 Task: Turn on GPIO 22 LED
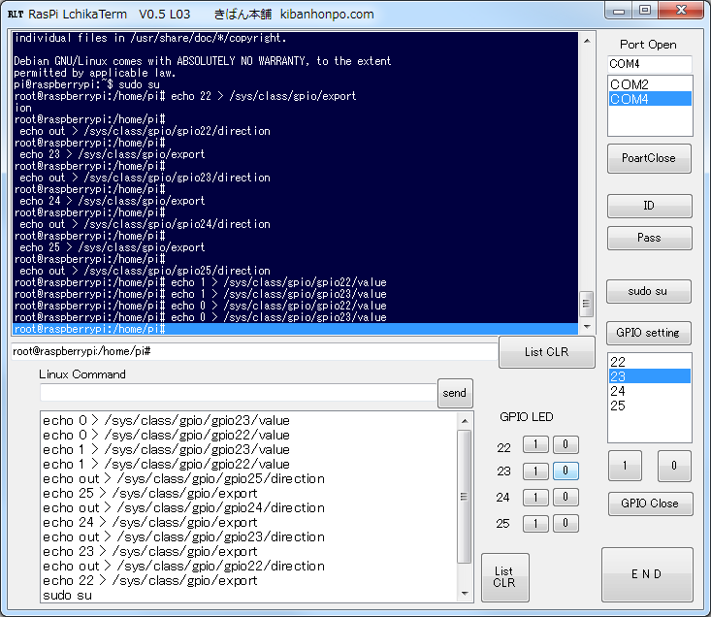click(535, 444)
